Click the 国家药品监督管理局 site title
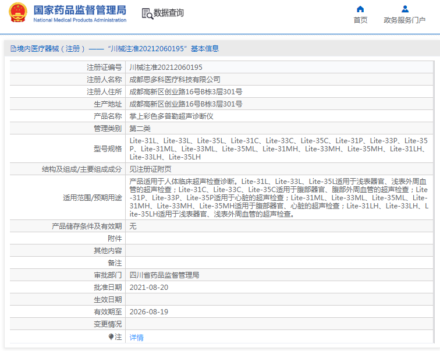Screen dimensions: 440x351 pos(79,10)
